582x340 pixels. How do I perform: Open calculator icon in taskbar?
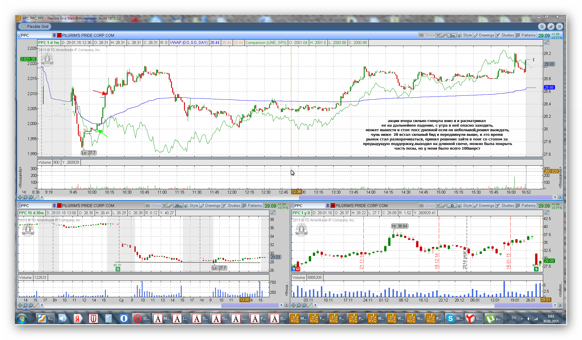click(108, 318)
